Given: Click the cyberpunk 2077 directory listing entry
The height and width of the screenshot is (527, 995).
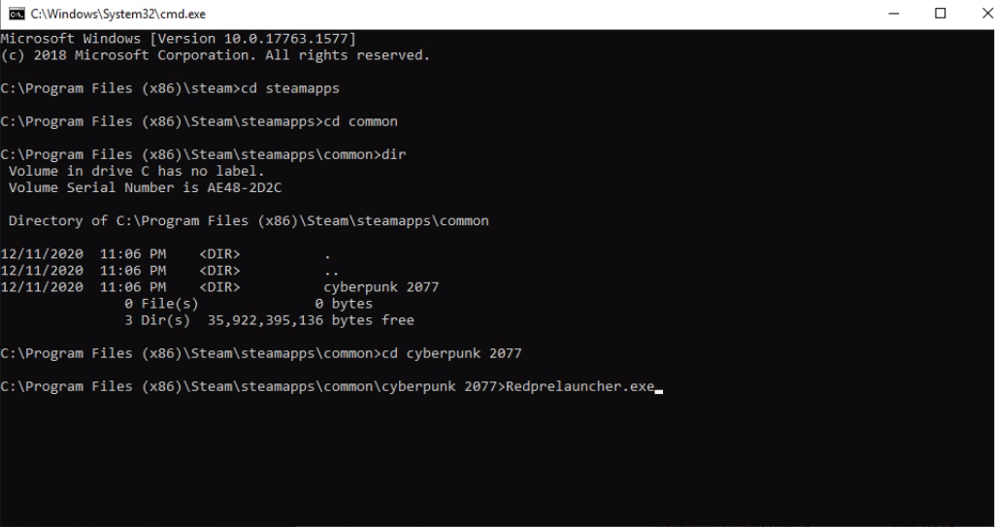Looking at the screenshot, I should [381, 287].
